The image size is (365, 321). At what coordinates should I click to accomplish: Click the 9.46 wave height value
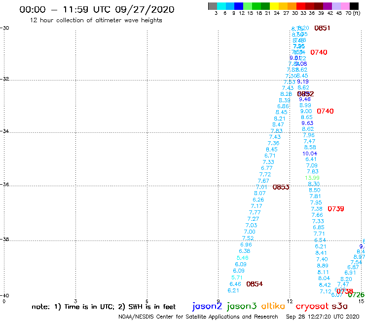coord(305,99)
